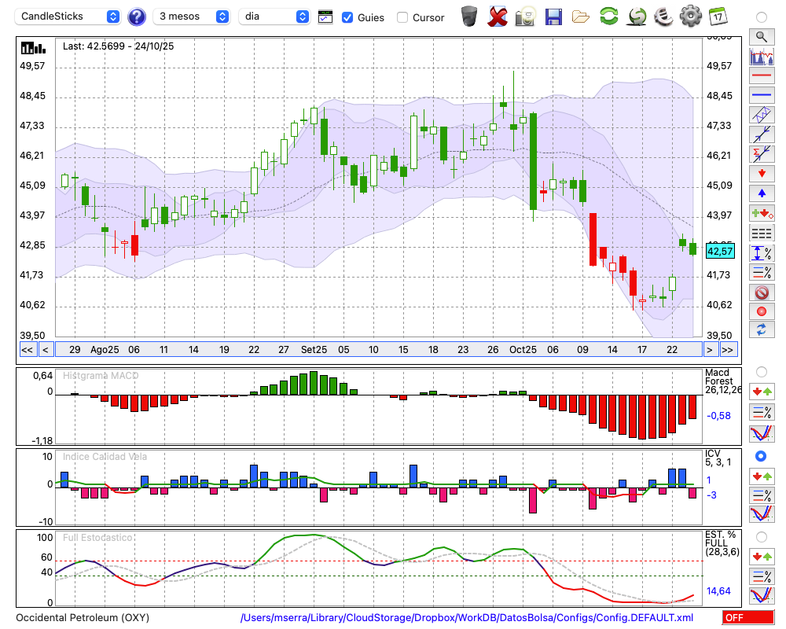Viewport: 786px width, 629px height.
Task: Click the green plus red arrow tool
Action: pos(762,213)
